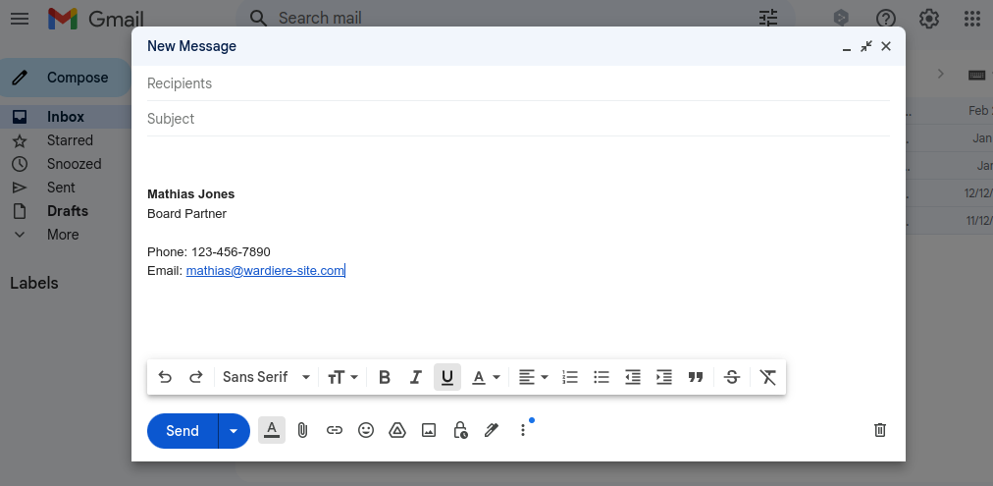This screenshot has width=993, height=486.
Task: Insert files using Google Drive icon
Action: (x=397, y=430)
